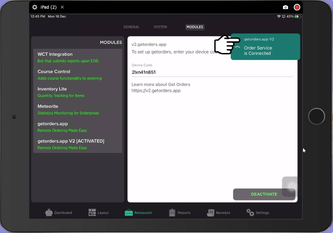Click the screen mirroring status icon
This screenshot has width=333, height=233.
point(283,17)
